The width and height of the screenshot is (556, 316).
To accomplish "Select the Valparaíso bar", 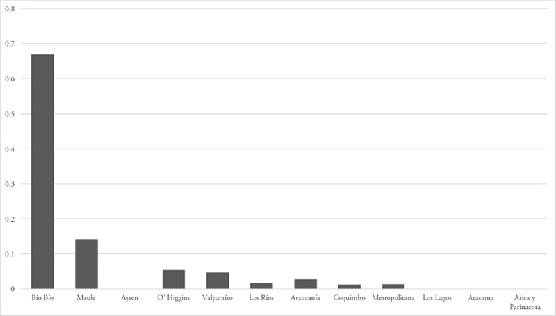I will pyautogui.click(x=218, y=281).
